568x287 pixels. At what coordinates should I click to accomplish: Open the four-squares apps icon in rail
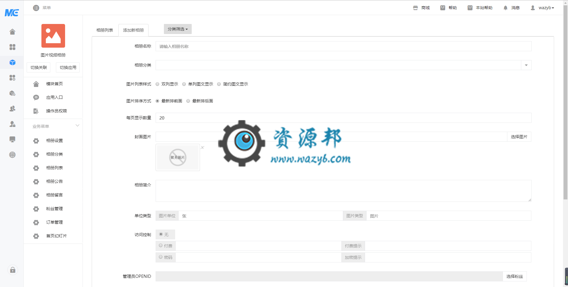coord(12,47)
